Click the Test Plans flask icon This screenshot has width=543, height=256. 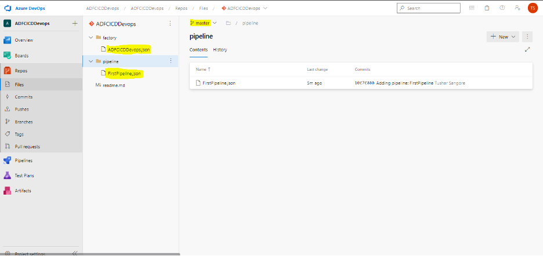(8, 175)
